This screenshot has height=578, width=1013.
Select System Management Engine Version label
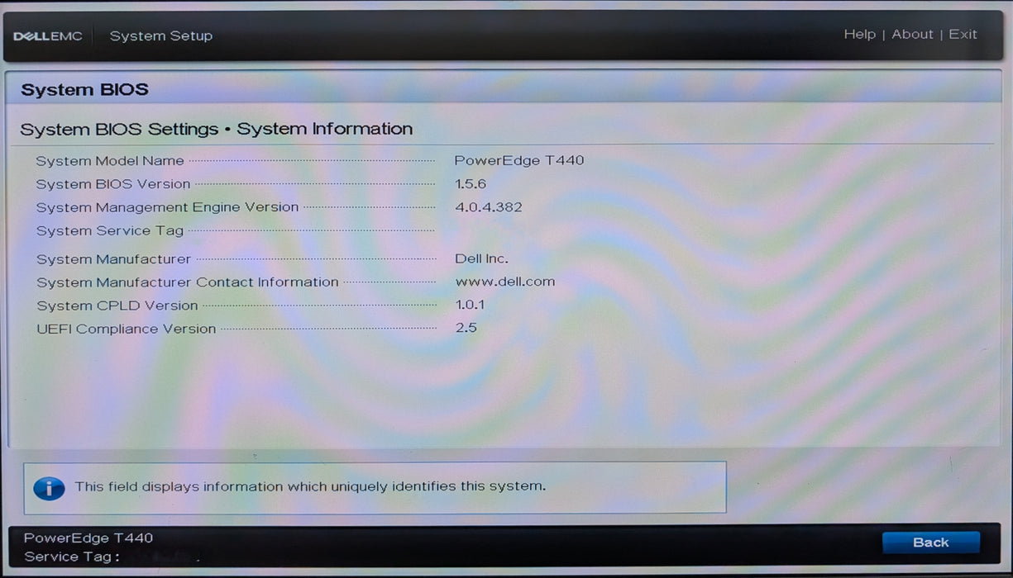pyautogui.click(x=167, y=207)
